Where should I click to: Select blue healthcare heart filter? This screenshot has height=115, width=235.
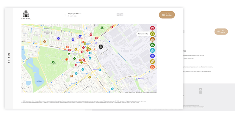[152, 56]
